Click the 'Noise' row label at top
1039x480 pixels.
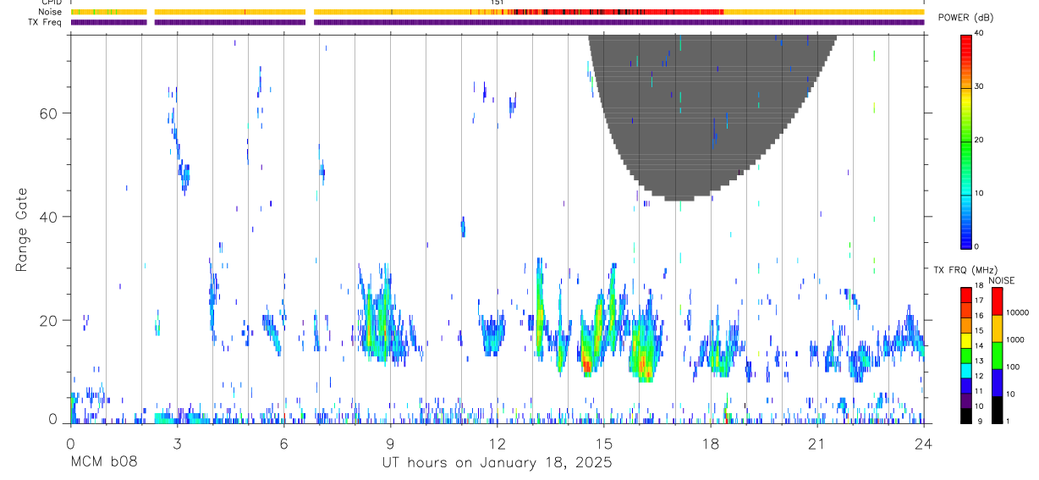(50, 12)
